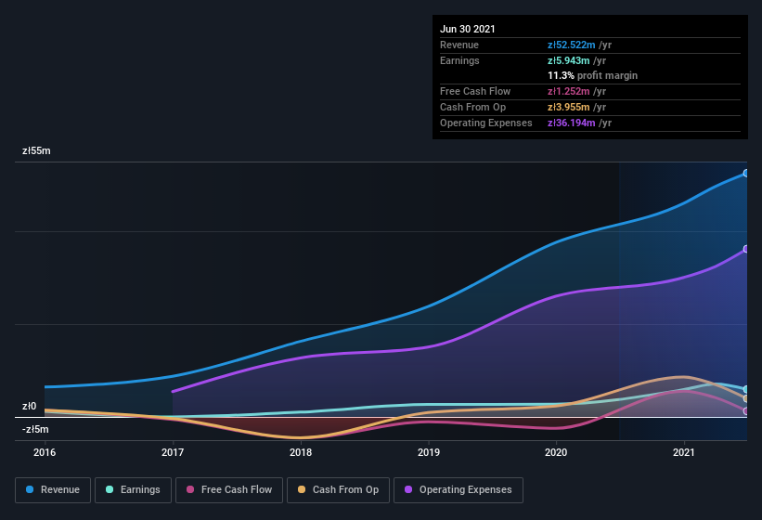Image resolution: width=762 pixels, height=520 pixels.
Task: Toggle the Free Cash Flow legend button
Action: tap(229, 490)
